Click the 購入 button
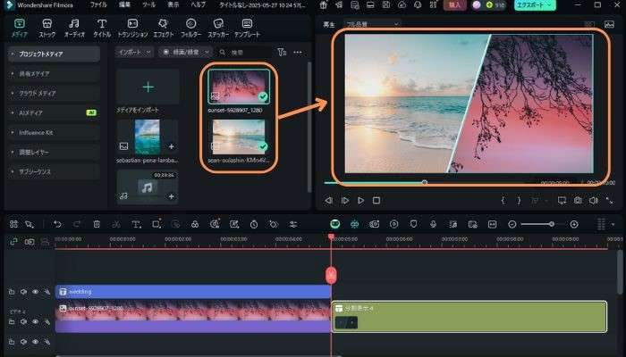The image size is (626, 357). click(454, 4)
